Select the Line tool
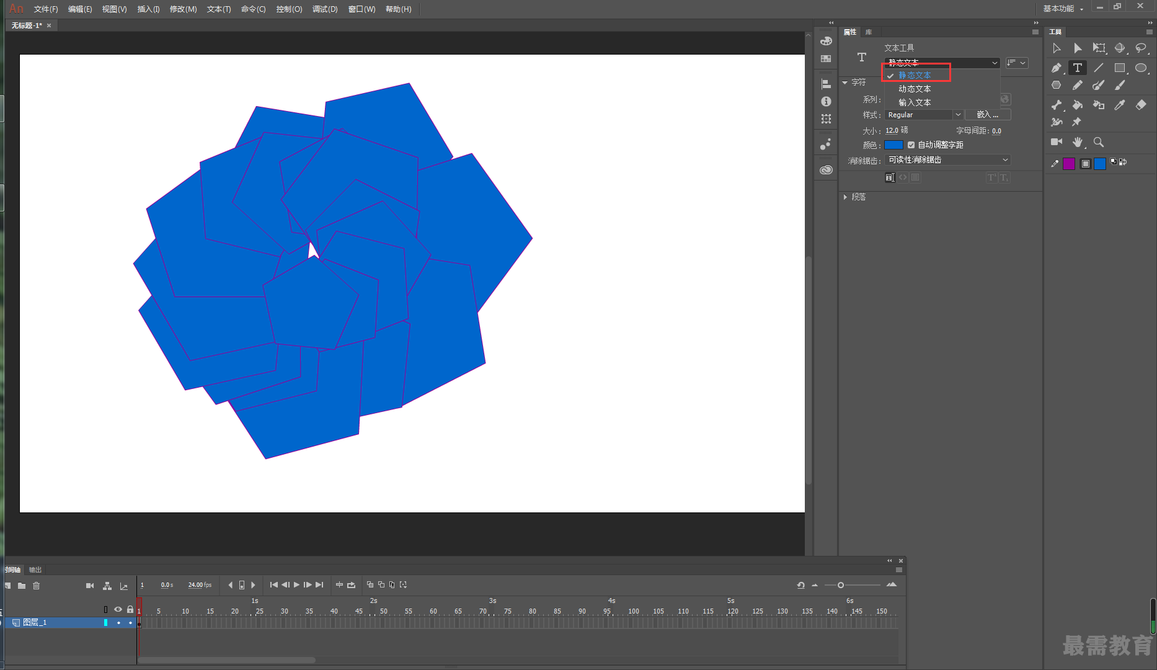This screenshot has width=1157, height=670. pyautogui.click(x=1099, y=68)
